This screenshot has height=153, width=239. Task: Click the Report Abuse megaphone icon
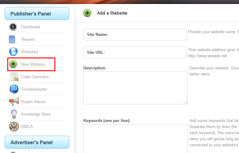13,102
